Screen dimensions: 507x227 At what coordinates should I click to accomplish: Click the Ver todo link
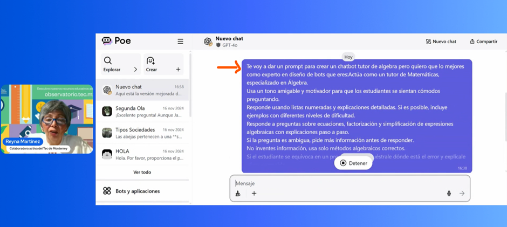pyautogui.click(x=142, y=173)
